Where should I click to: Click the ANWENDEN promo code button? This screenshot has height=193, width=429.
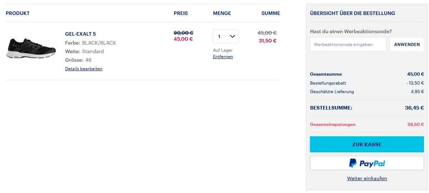click(407, 45)
